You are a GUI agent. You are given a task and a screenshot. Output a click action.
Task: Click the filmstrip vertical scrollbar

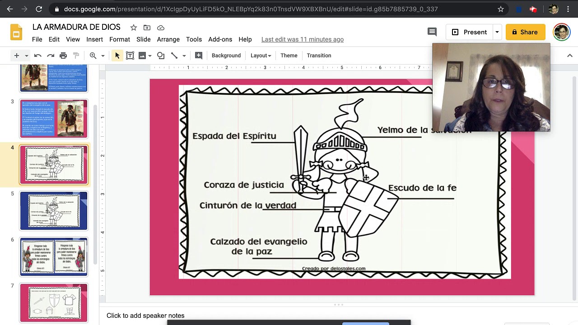pos(95,185)
